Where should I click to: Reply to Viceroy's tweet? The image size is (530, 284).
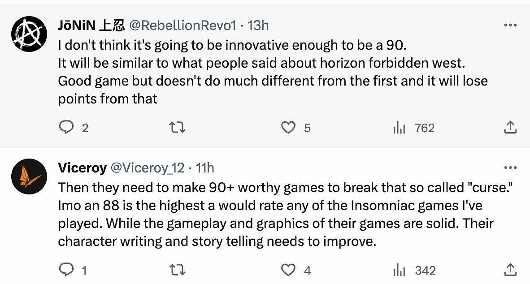(x=66, y=270)
